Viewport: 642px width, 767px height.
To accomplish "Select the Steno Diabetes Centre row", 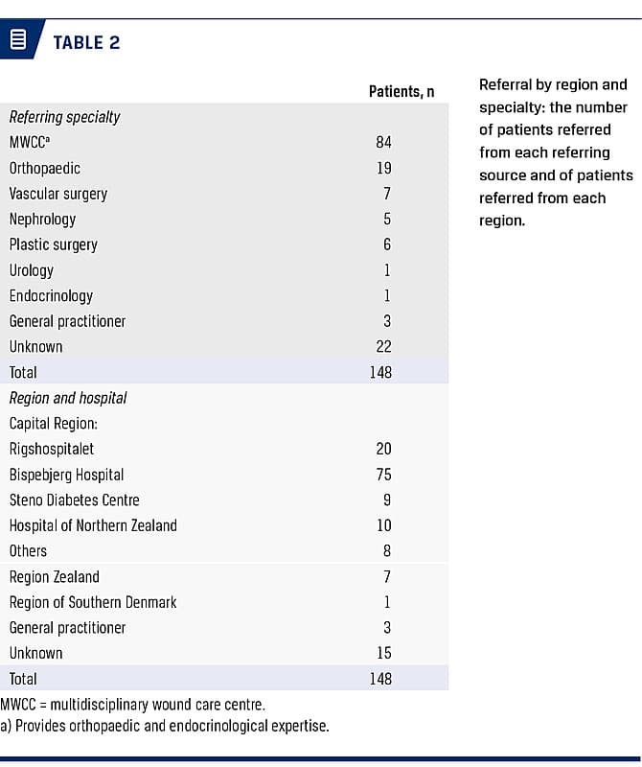I will point(75,500).
